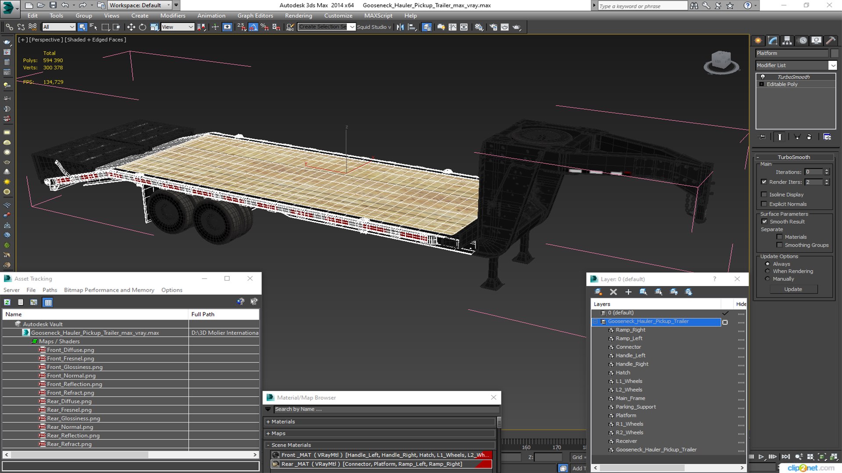Open the Rendering menu
This screenshot has height=473, width=842.
(x=298, y=16)
